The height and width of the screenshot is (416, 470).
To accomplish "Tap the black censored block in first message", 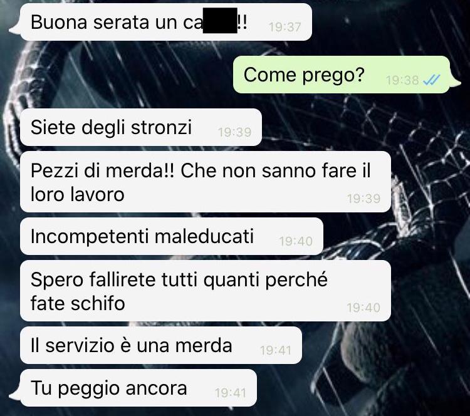I will (220, 21).
